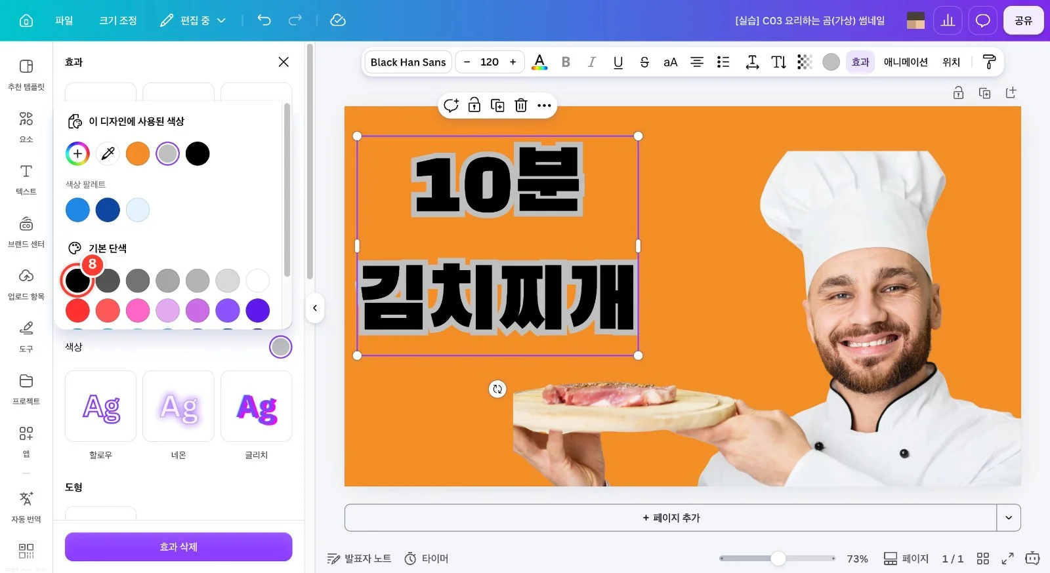This screenshot has width=1050, height=573.
Task: Expand the 편집 중 mode dropdown
Action: 193,20
